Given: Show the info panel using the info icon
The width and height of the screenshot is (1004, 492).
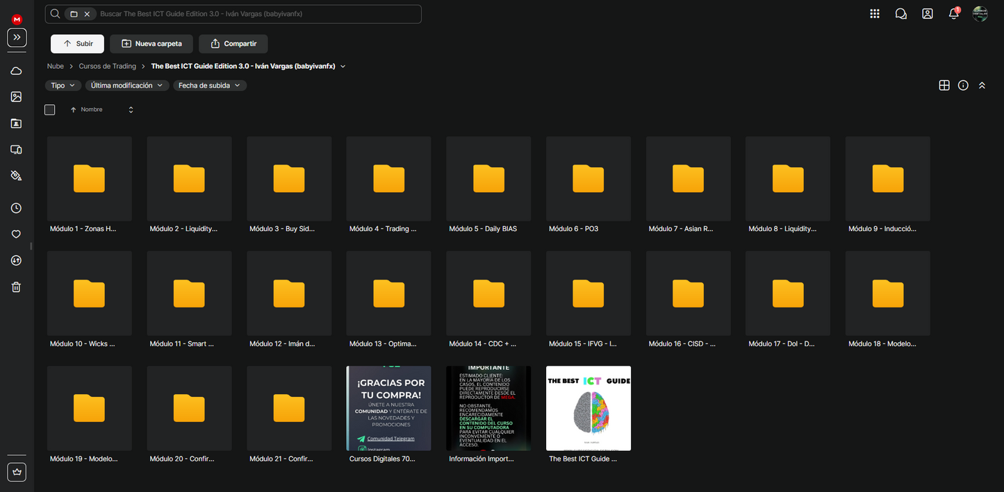Looking at the screenshot, I should (963, 85).
